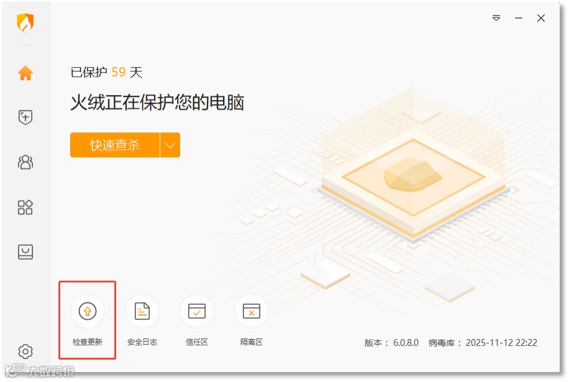Minimize the Huorong window

click(519, 18)
